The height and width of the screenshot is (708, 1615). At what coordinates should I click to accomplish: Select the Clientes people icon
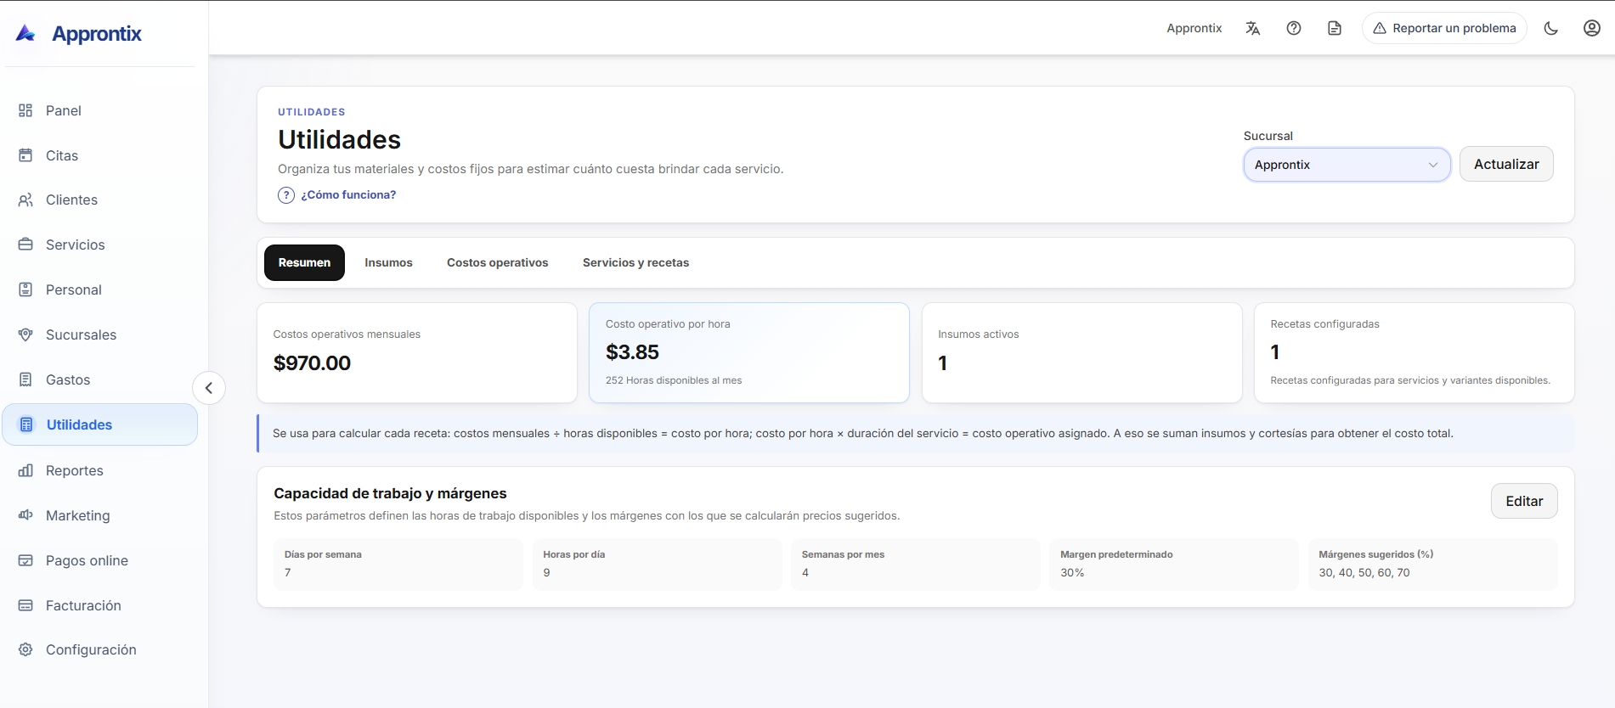[x=25, y=199]
